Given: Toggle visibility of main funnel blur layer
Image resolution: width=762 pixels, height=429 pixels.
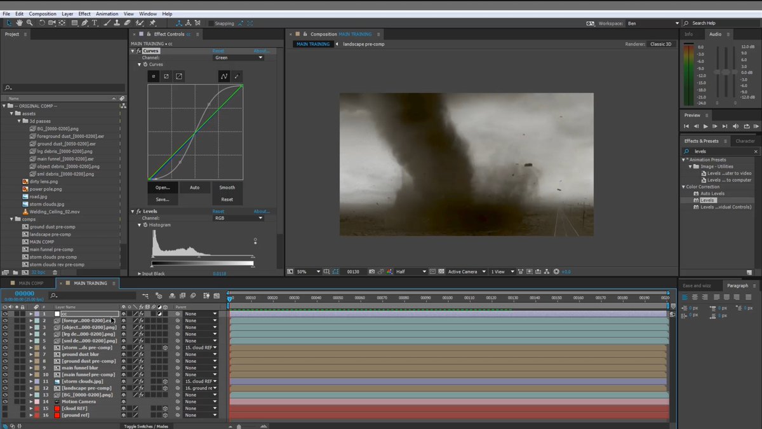Looking at the screenshot, I should [5, 368].
